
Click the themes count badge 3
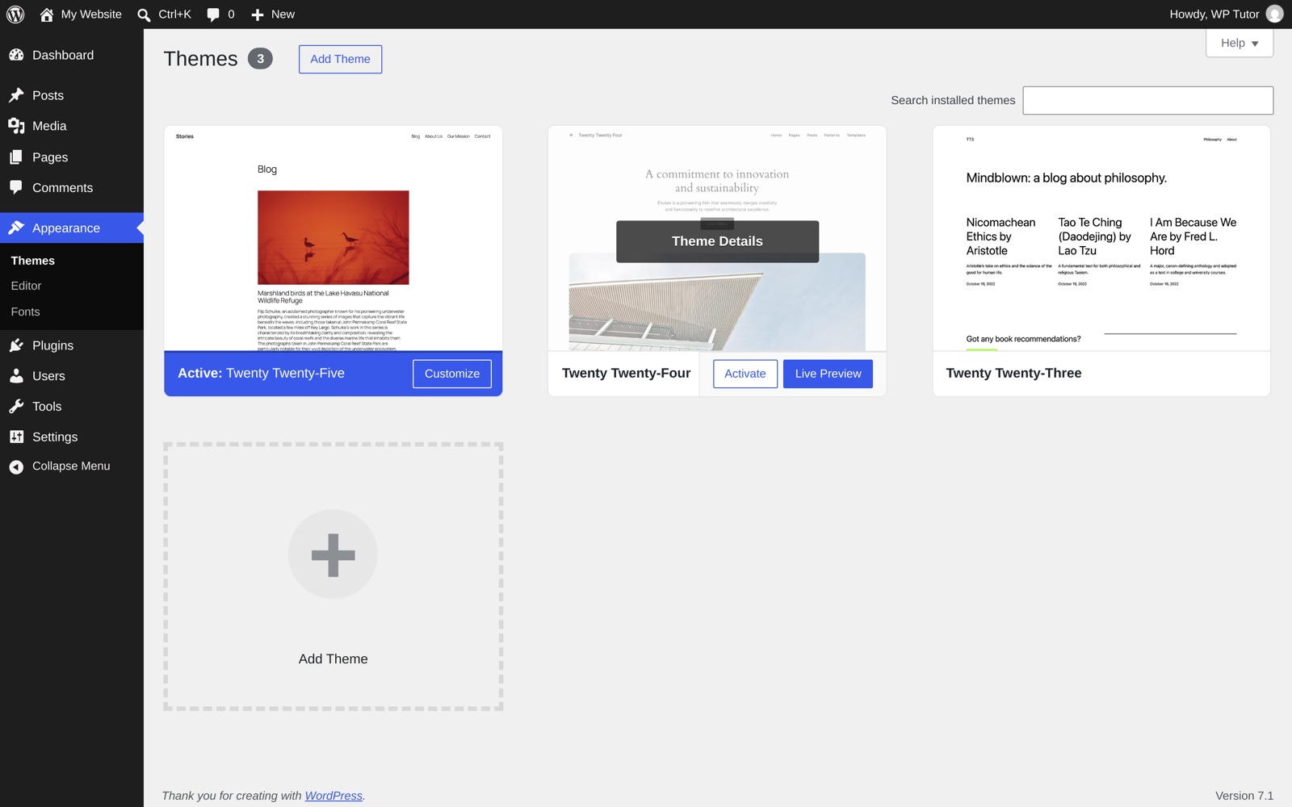click(x=260, y=59)
